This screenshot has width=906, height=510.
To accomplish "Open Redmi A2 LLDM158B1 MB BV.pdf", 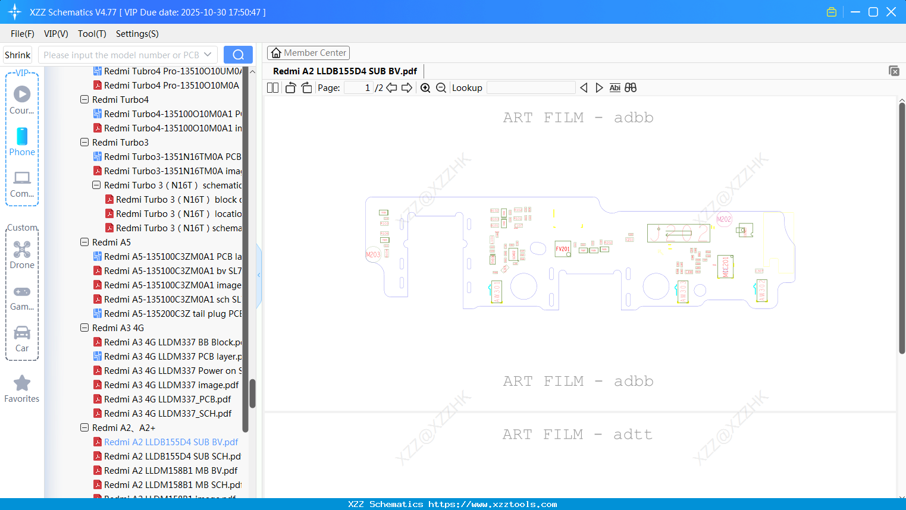I will pyautogui.click(x=166, y=471).
